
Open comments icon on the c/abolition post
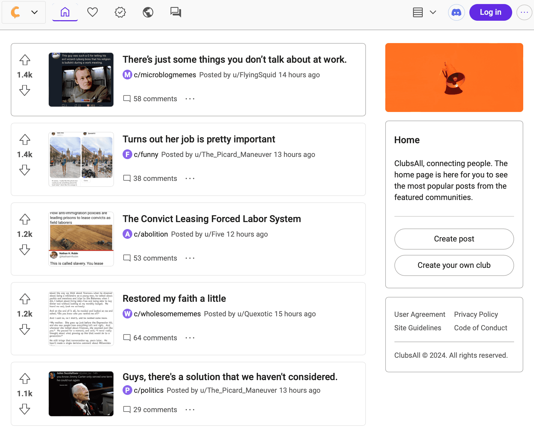coord(127,258)
